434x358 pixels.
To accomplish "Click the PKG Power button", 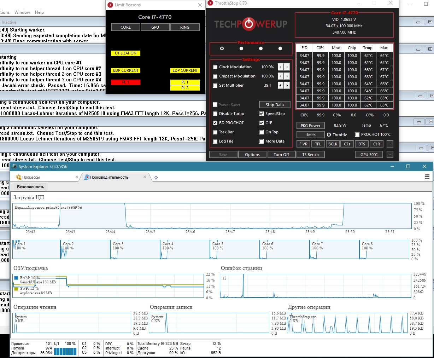I will tap(310, 126).
